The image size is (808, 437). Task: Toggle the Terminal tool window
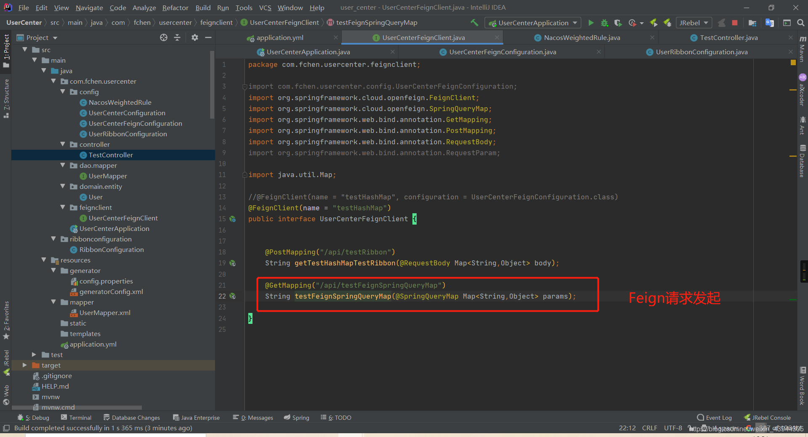coord(76,418)
